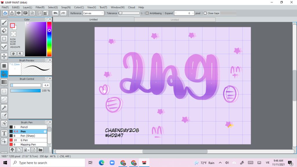Select the Eraser tool
The width and height of the screenshot is (297, 167).
click(x=4, y=31)
